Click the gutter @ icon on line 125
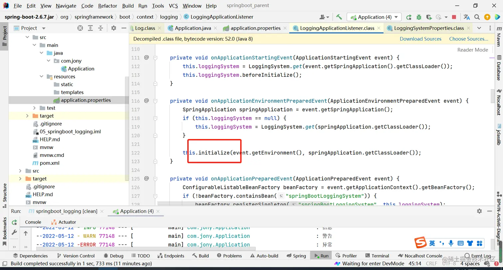The width and height of the screenshot is (503, 270). coord(146,179)
